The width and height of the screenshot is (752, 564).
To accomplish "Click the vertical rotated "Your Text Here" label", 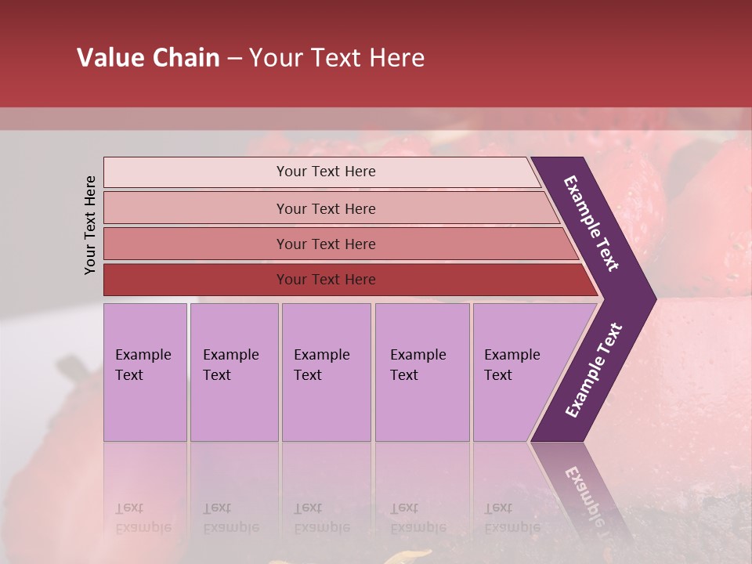I will click(90, 225).
